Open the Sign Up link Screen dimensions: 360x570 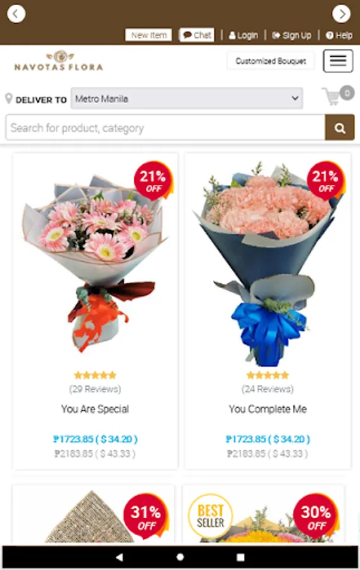pos(292,35)
